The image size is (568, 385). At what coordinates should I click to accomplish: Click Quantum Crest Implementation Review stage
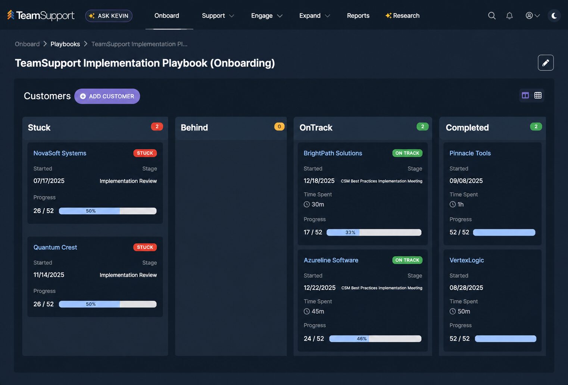128,275
